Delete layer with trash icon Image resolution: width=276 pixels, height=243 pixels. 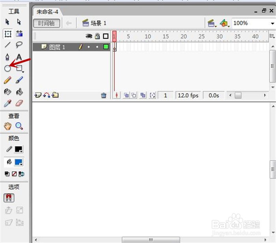[104, 95]
